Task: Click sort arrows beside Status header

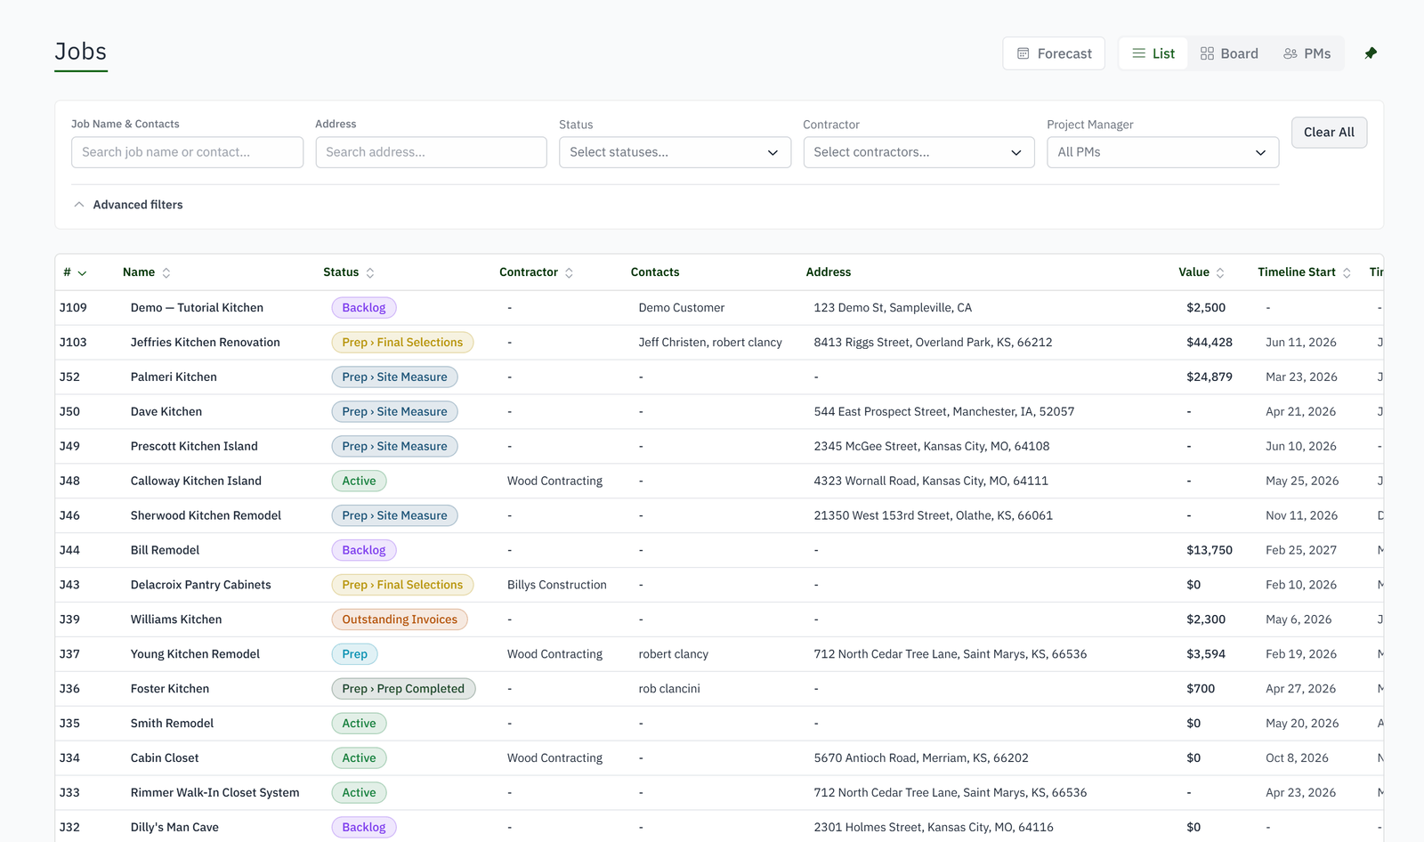Action: [370, 273]
